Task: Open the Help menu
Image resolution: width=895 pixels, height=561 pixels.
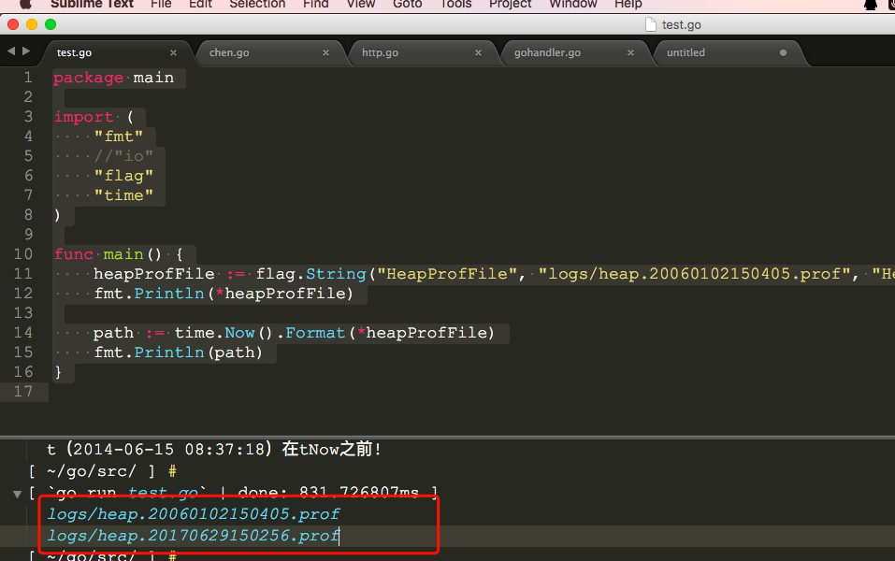Action: coord(628,4)
